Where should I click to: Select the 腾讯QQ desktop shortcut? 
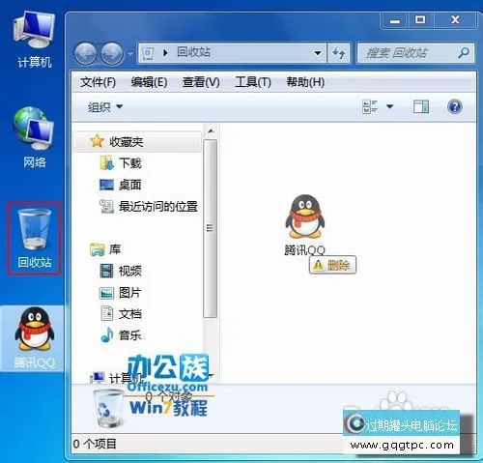pos(34,337)
